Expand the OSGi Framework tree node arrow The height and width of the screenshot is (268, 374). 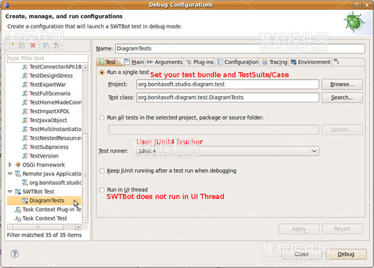(10, 164)
